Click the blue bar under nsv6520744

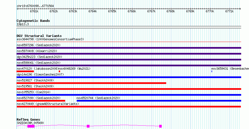pyautogui.click(x=159, y=101)
